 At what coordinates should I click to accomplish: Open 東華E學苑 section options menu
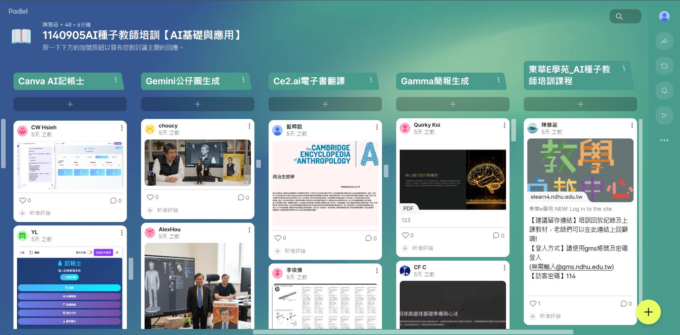(624, 68)
